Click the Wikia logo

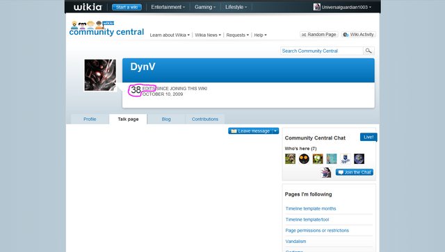click(x=88, y=7)
